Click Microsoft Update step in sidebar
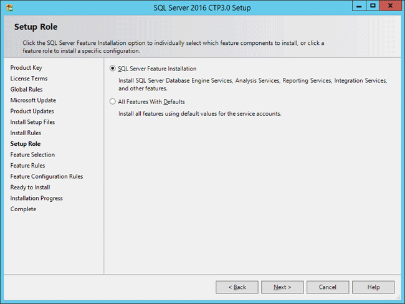 33,100
